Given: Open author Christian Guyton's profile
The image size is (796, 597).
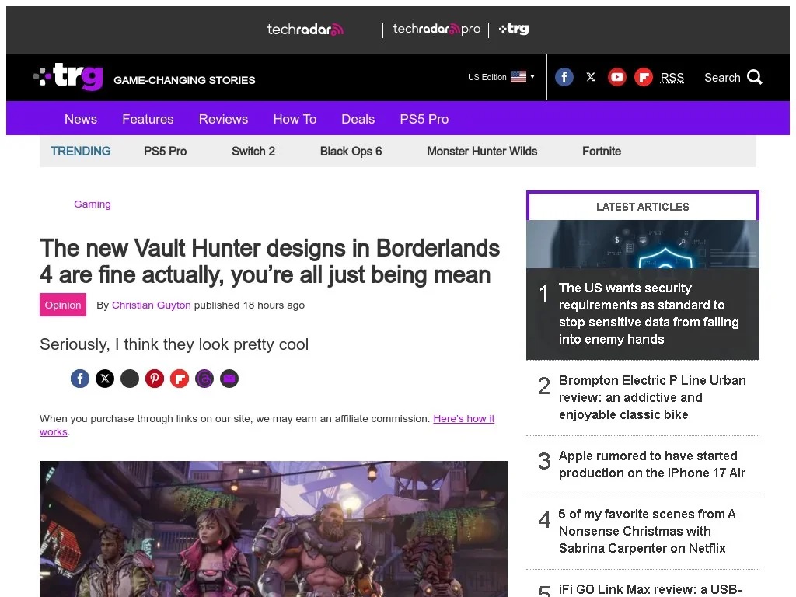Looking at the screenshot, I should pos(152,305).
